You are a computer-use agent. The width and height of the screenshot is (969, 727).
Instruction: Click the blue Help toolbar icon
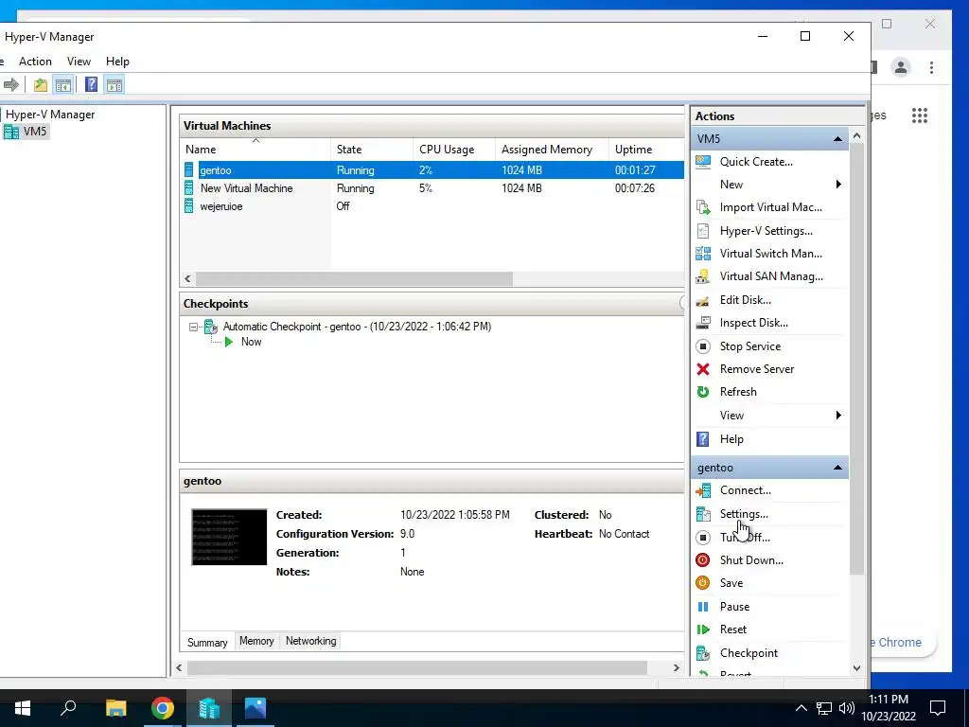point(91,84)
